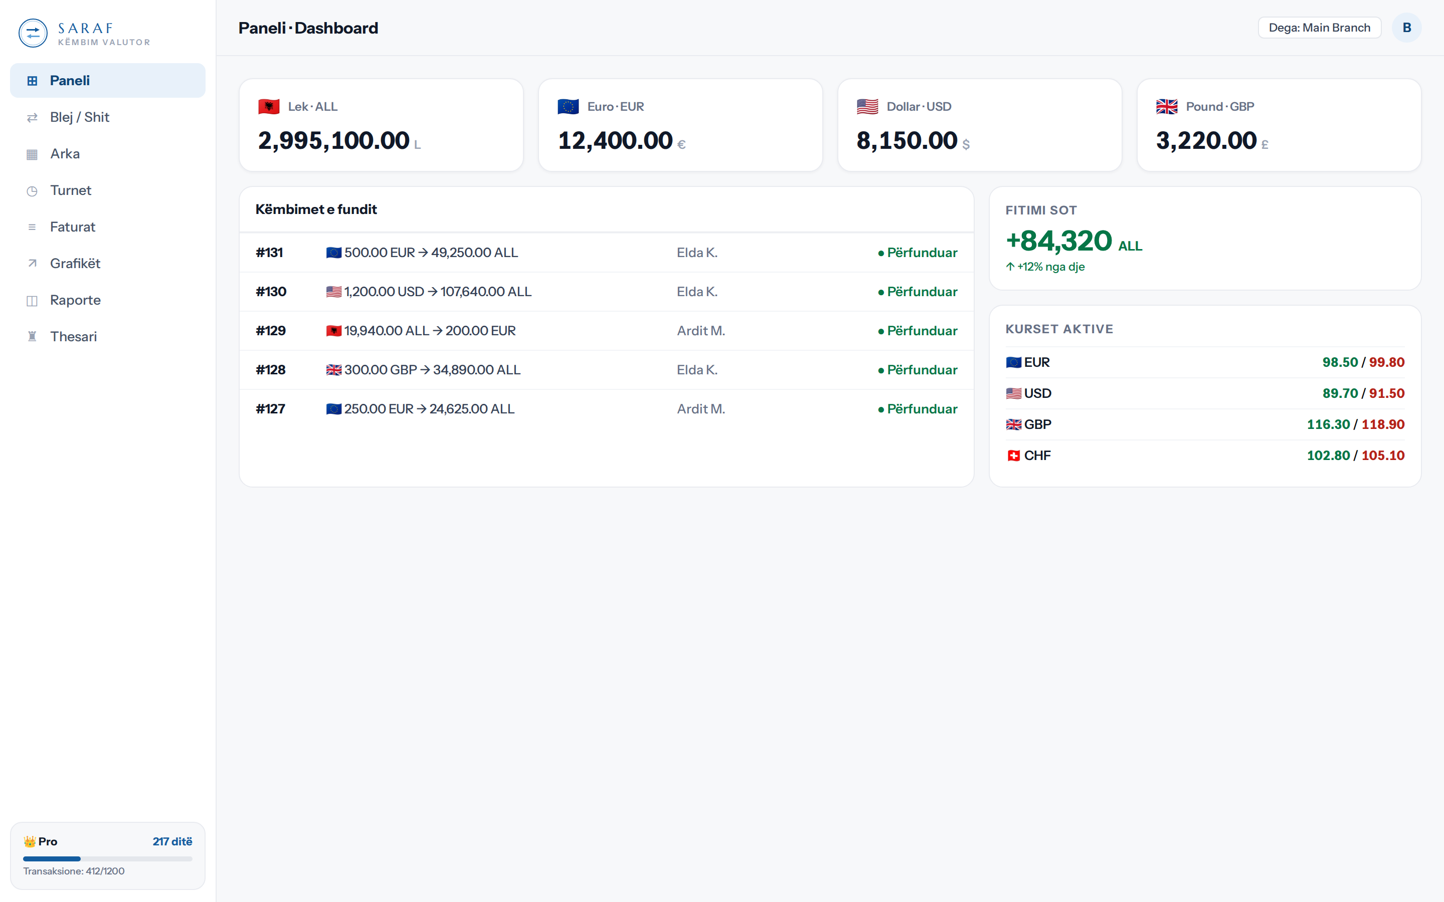The width and height of the screenshot is (1444, 902).
Task: Select the Pound GBP balance card
Action: (x=1279, y=125)
